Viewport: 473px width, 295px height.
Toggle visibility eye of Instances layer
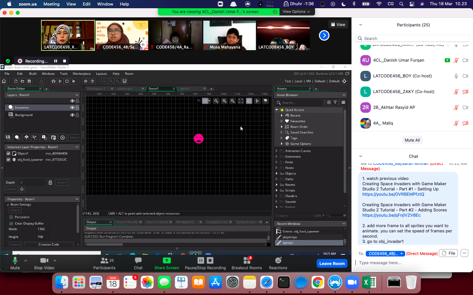point(72,108)
